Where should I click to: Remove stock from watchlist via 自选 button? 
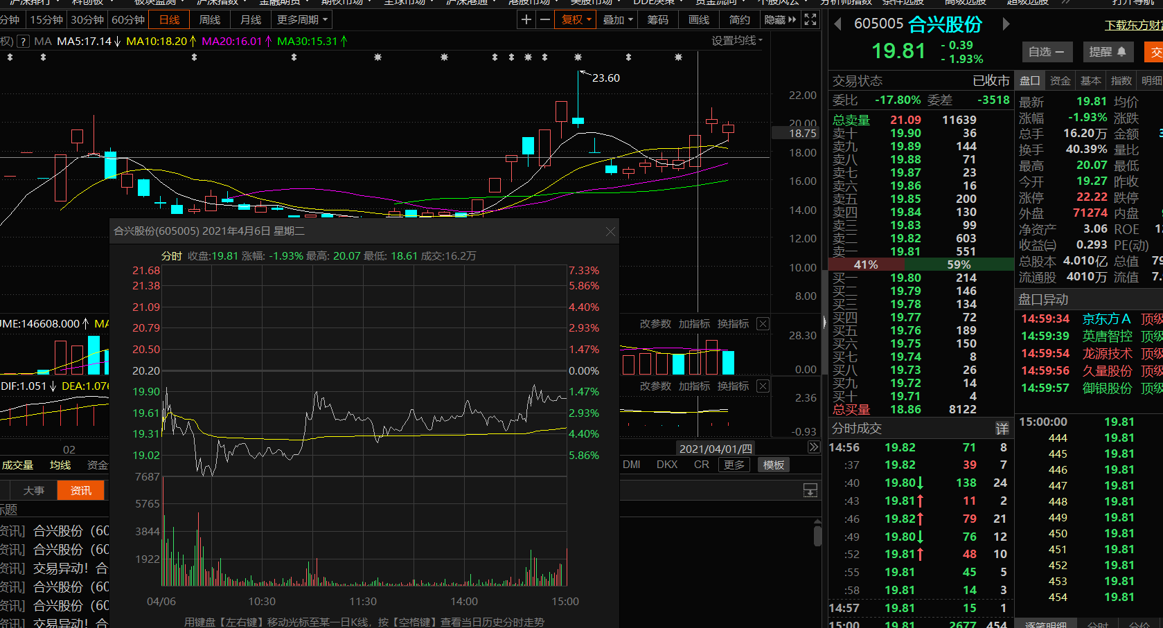(x=1047, y=52)
